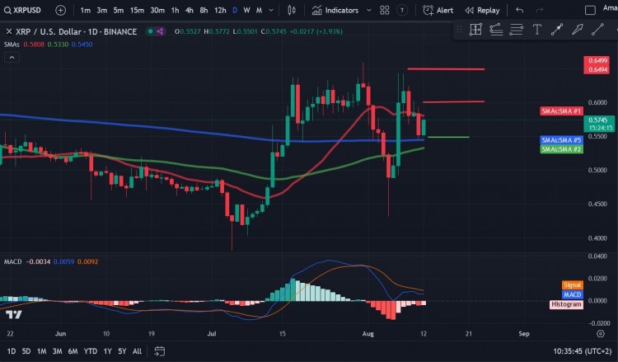The width and height of the screenshot is (618, 362).
Task: Select the Text drawing tool
Action: (536, 30)
